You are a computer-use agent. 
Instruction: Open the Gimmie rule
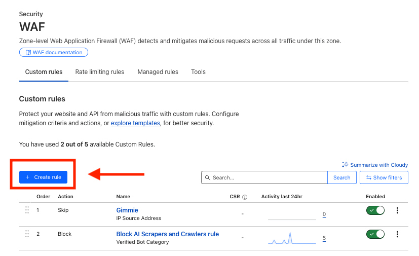127,210
